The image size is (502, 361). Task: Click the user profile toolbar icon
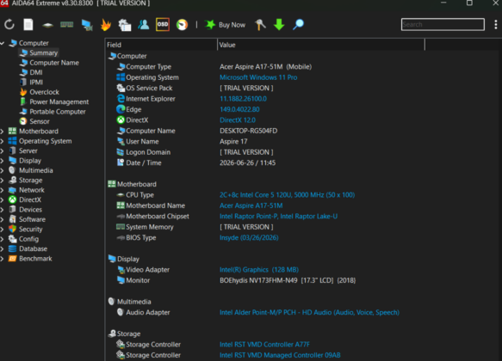pos(144,25)
